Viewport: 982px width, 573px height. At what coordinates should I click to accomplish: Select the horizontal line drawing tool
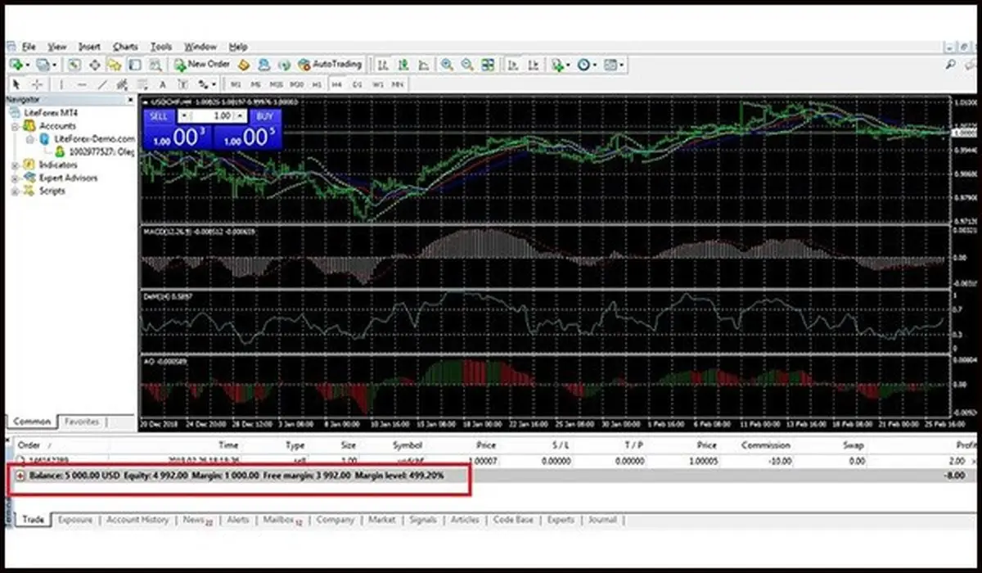82,84
